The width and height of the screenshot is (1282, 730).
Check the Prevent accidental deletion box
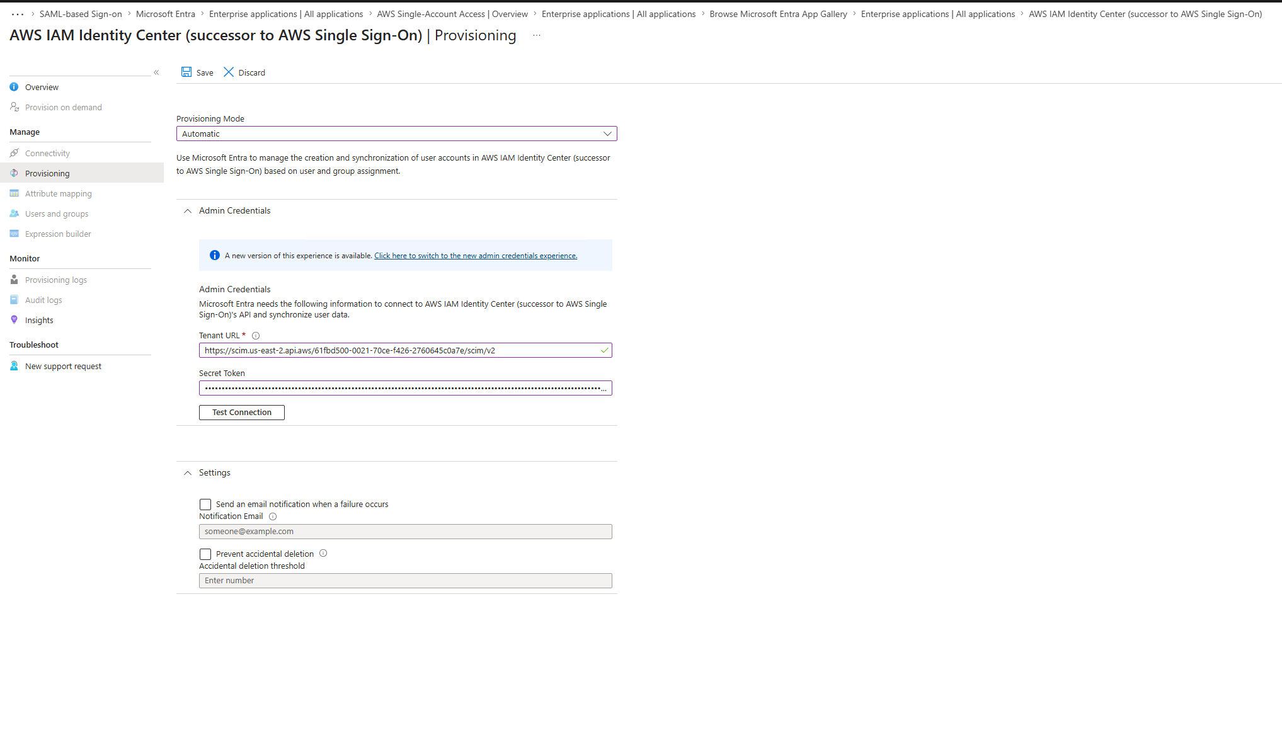point(205,554)
